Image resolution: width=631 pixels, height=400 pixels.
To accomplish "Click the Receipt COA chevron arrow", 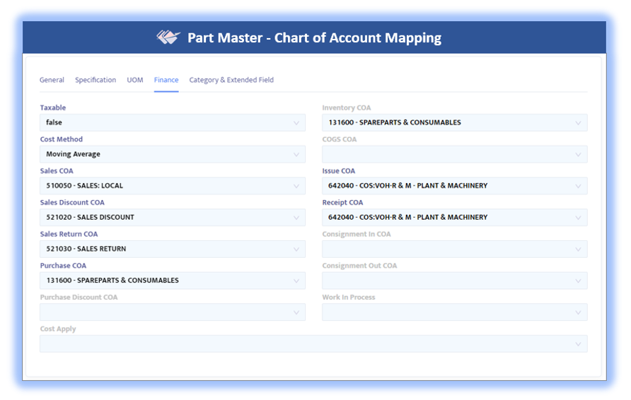I will (x=578, y=218).
